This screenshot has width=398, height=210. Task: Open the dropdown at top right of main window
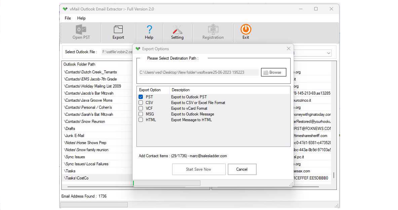pos(329,53)
